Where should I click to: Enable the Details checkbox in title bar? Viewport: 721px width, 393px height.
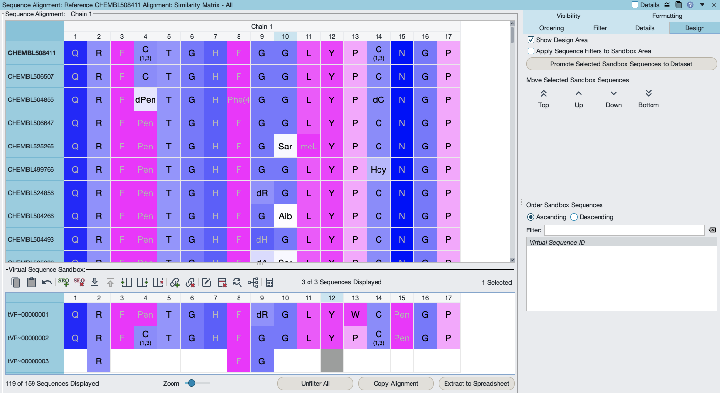coord(635,5)
